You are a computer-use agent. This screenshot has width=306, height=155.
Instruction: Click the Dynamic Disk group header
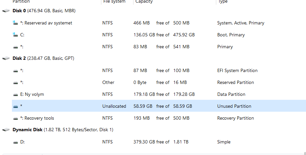(63, 130)
